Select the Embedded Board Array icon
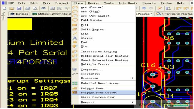 click(x=75, y=83)
